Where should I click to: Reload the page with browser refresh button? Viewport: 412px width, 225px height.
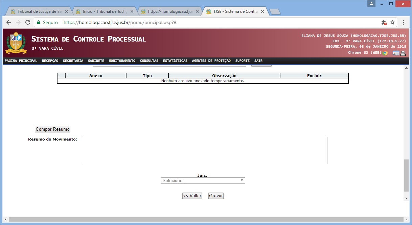[x=27, y=22]
